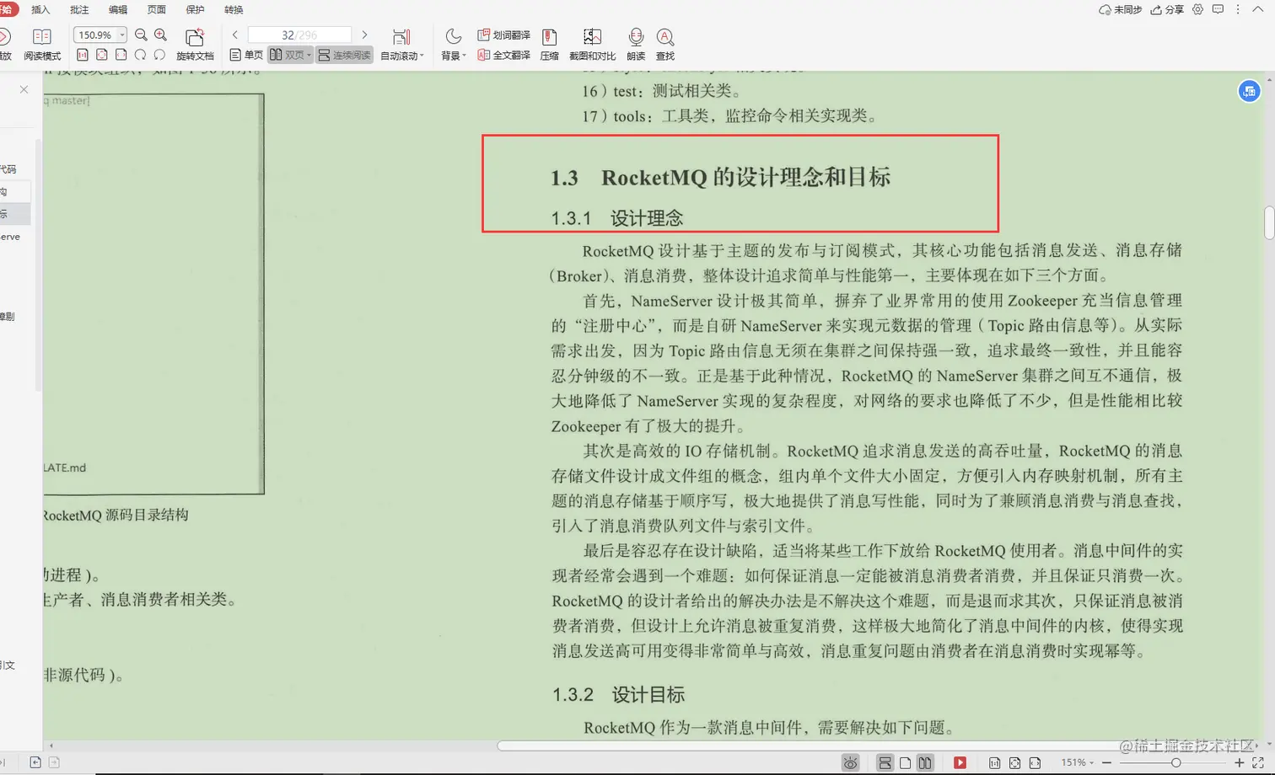
Task: Toggle 连续阅读 continuous reading mode
Action: tap(344, 55)
